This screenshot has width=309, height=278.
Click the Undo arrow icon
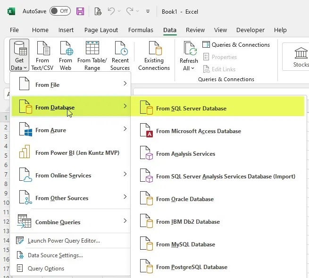pyautogui.click(x=111, y=11)
